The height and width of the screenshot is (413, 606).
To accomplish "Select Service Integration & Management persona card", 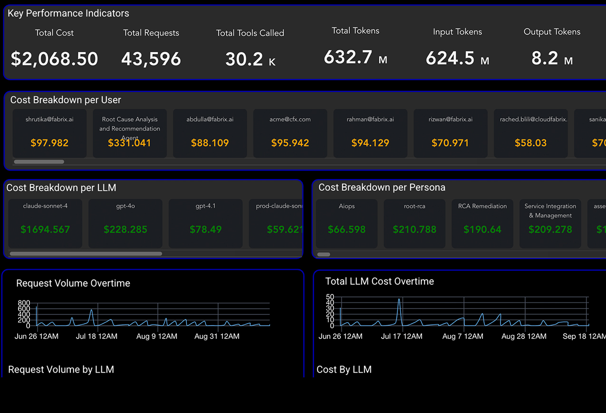I will point(550,223).
